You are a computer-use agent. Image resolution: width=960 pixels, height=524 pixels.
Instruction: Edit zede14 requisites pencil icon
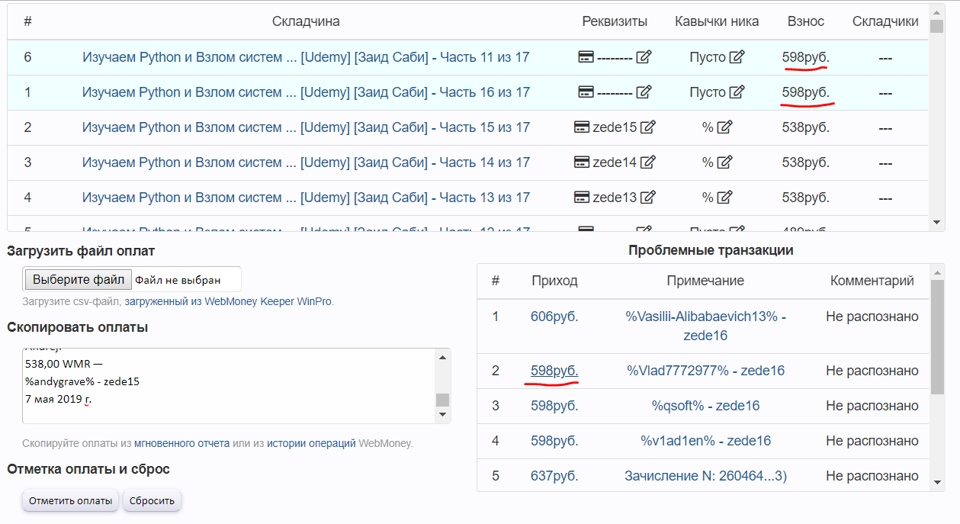click(648, 162)
